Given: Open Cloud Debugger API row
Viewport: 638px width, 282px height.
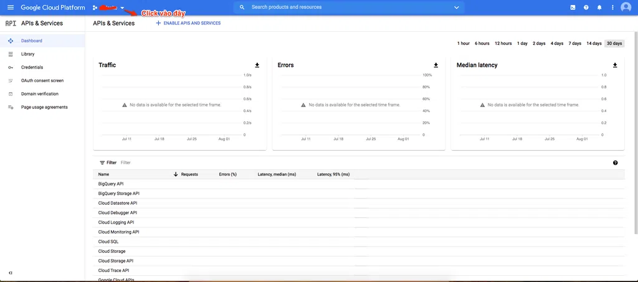Looking at the screenshot, I should (x=358, y=213).
